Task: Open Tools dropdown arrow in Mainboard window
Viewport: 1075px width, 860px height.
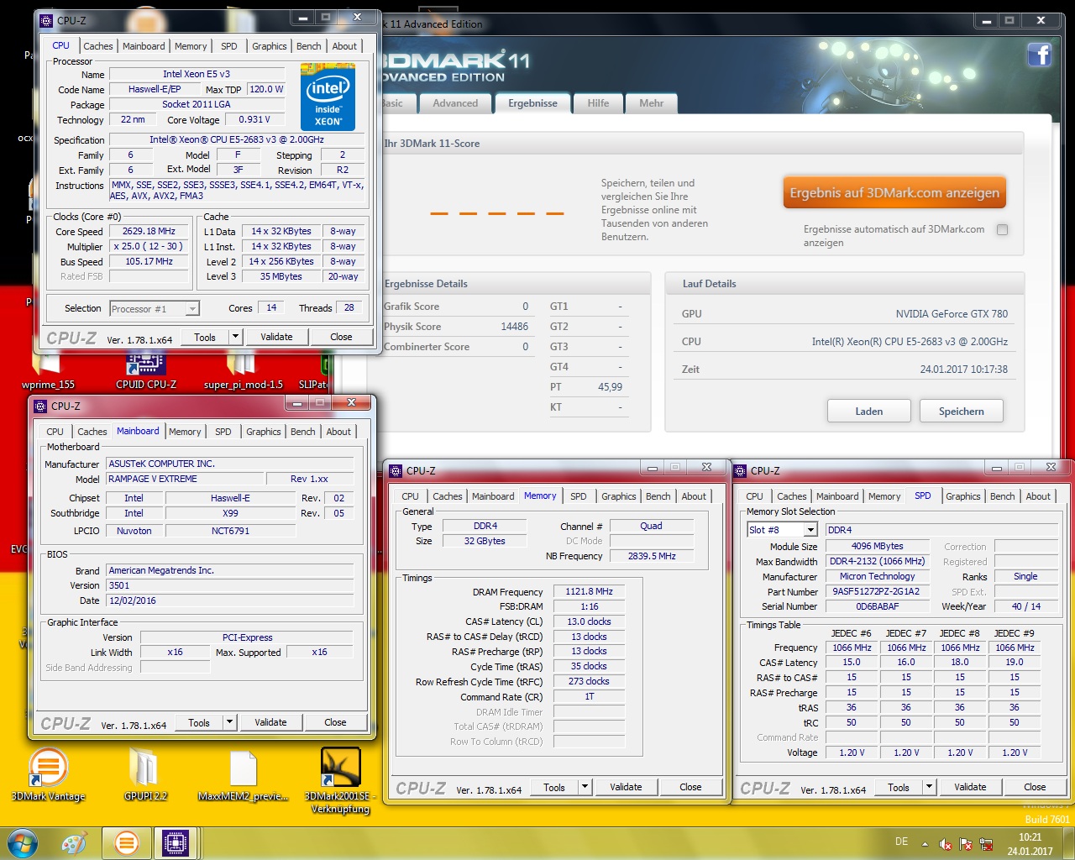Action: pos(229,722)
